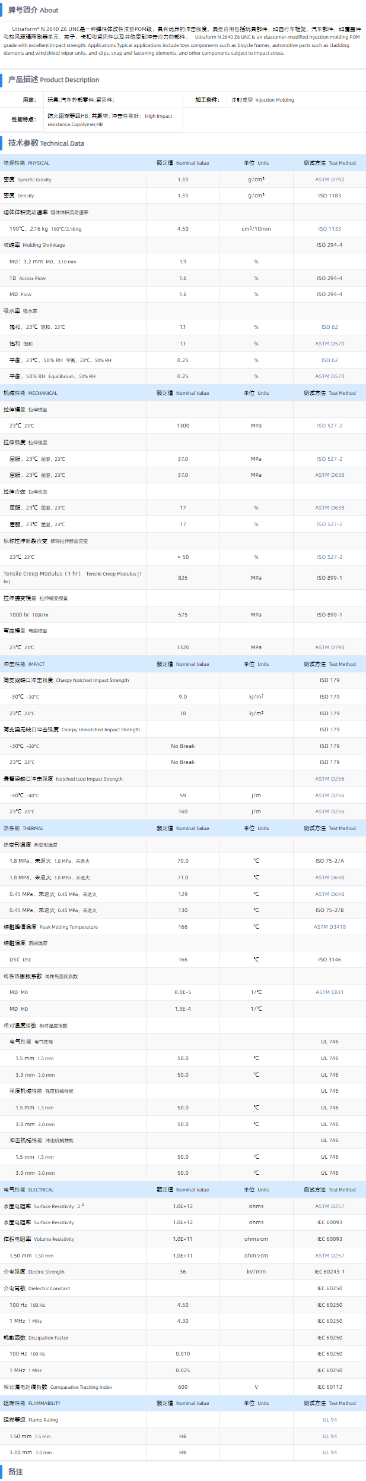Click ASTM D257 link beside 1.50 mm resistivity
The width and height of the screenshot is (366, 1481).
pos(329,1256)
